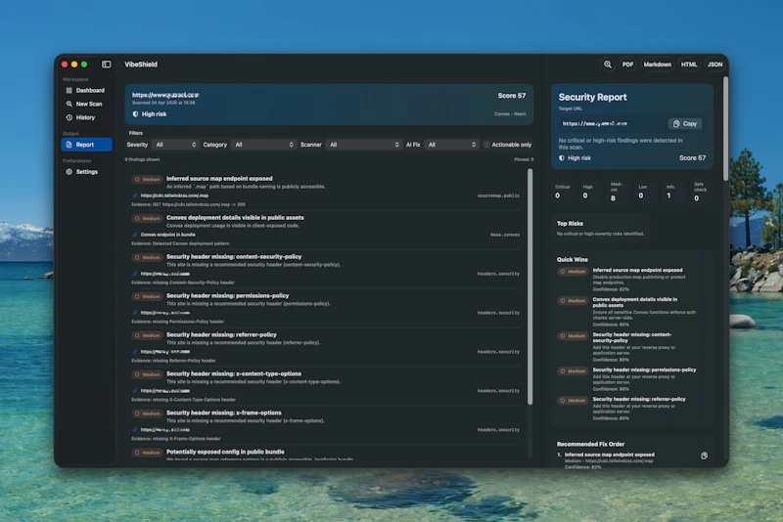Click the magnifier search icon in toolbar
The width and height of the screenshot is (783, 522).
(x=607, y=65)
